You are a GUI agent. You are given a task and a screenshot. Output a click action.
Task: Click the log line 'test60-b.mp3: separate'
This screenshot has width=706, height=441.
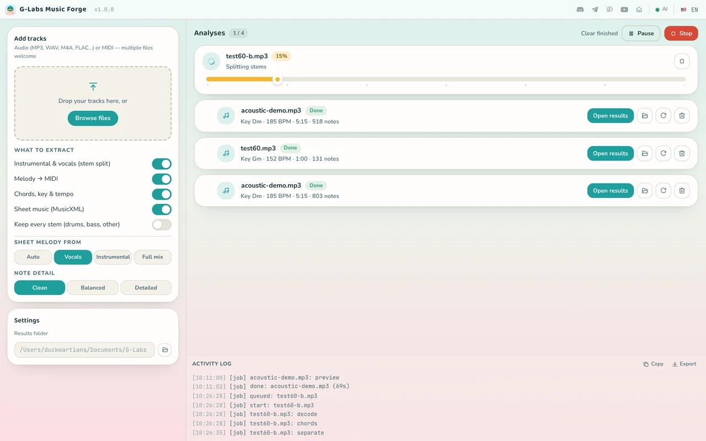[258, 433]
